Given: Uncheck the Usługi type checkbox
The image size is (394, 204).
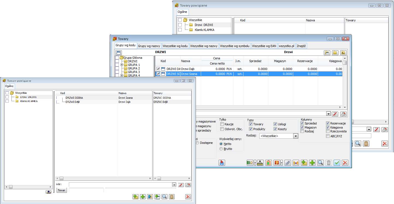Looking at the screenshot, I should 275,124.
